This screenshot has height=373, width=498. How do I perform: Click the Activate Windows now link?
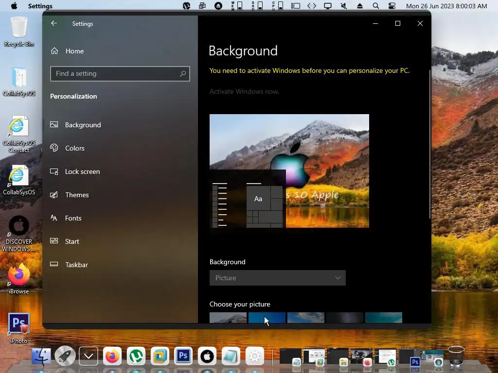point(244,91)
